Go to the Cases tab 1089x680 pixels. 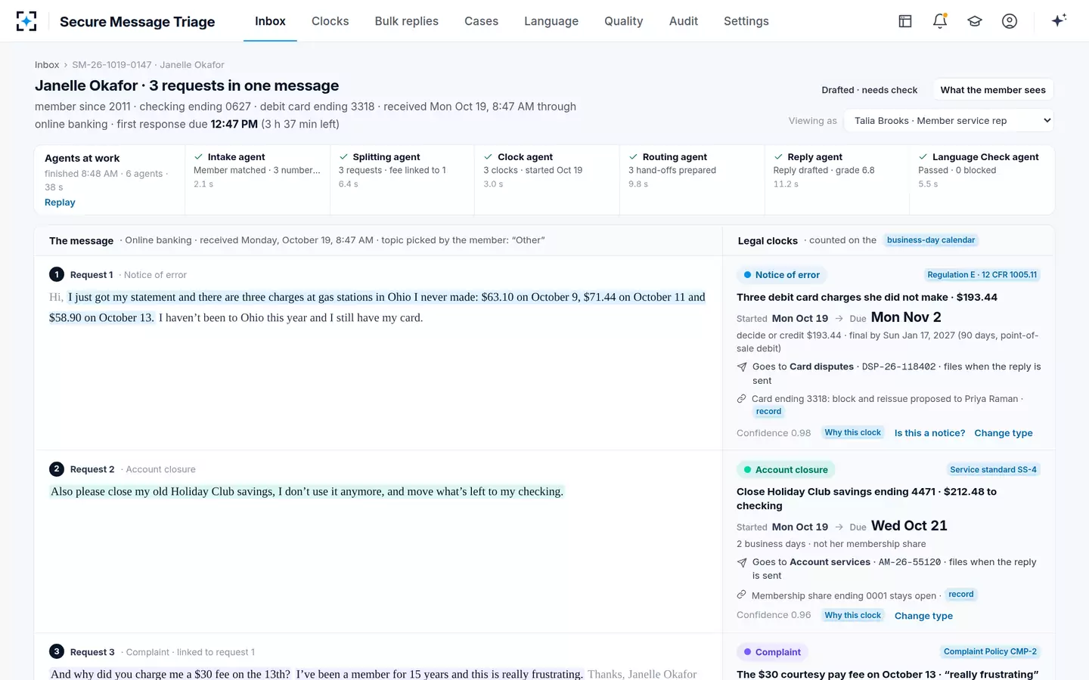481,21
